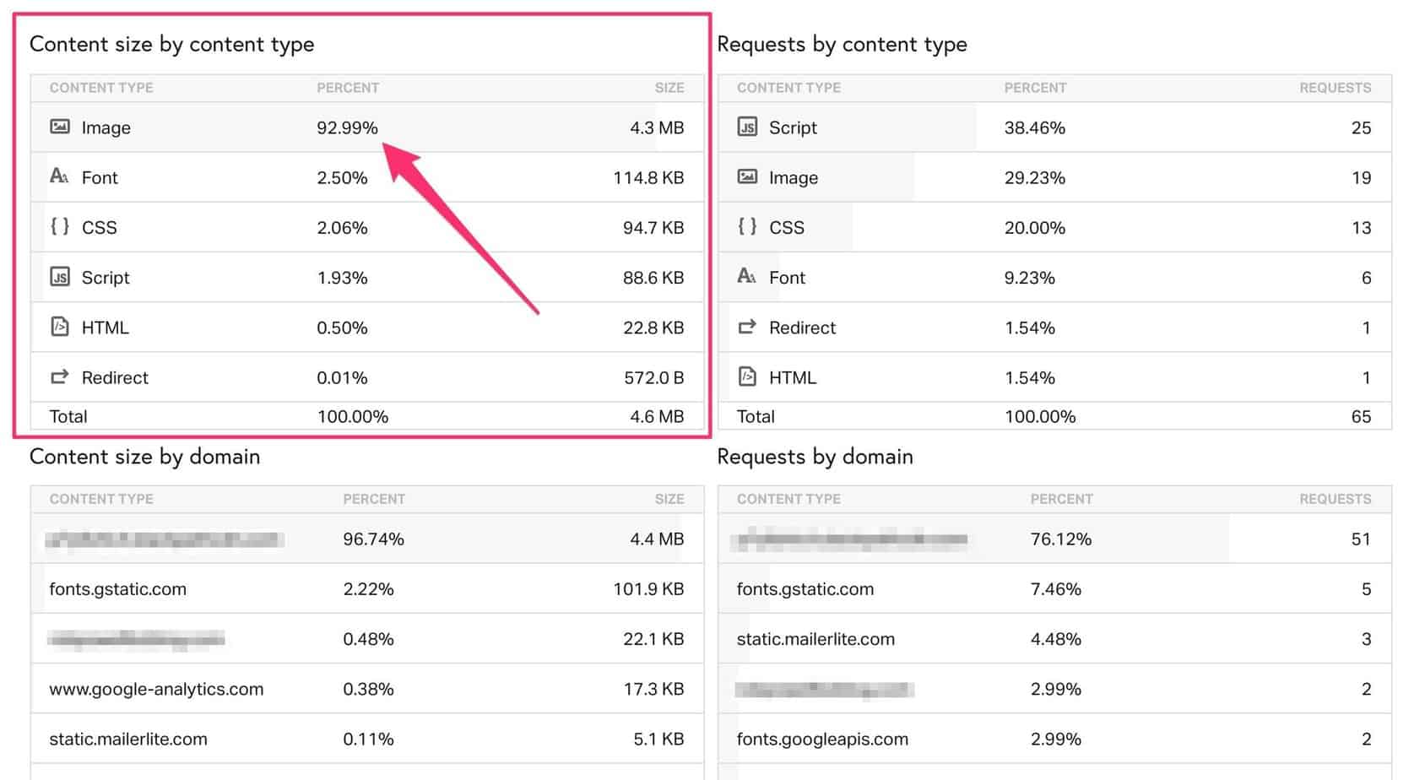Select the Font icon in content size table
This screenshot has height=780, width=1425.
point(59,177)
